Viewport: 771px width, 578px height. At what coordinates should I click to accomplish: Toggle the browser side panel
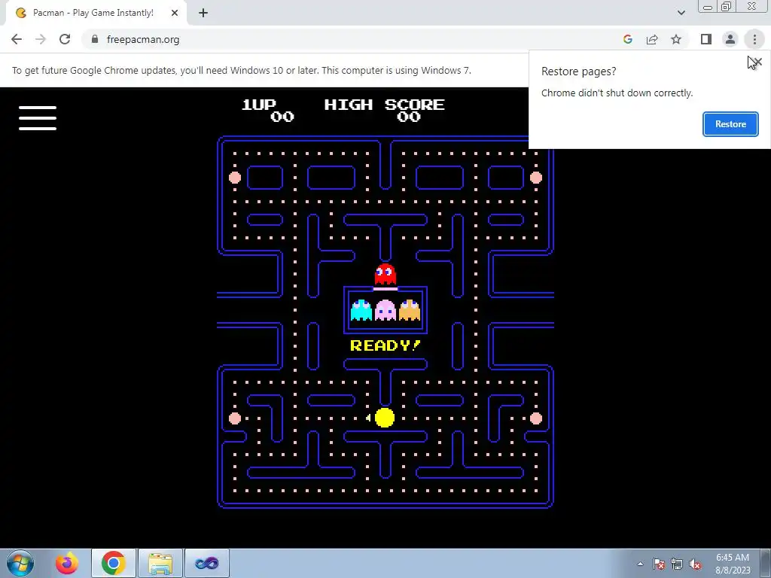click(706, 39)
